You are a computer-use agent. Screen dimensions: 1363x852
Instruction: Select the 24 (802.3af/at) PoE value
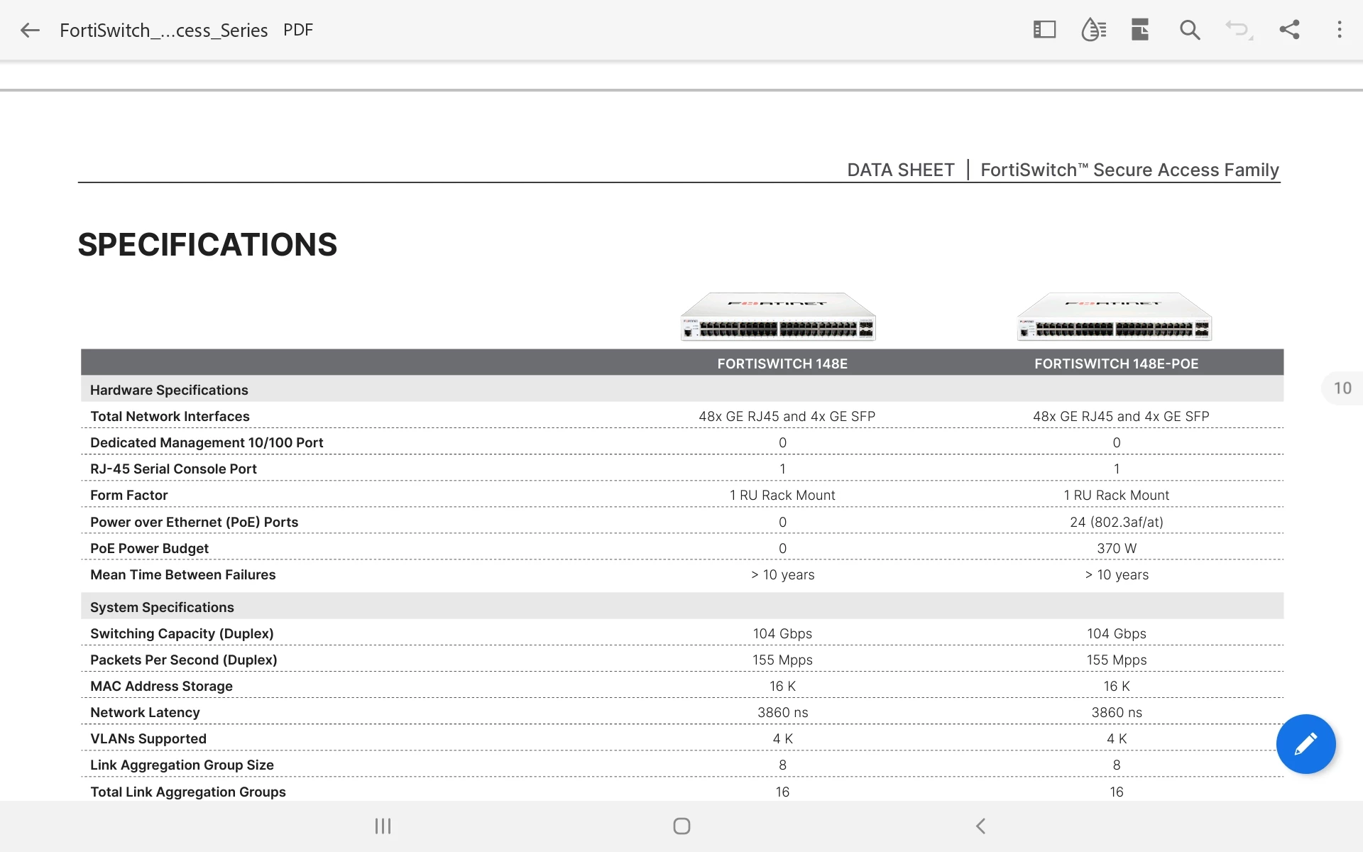(x=1117, y=522)
